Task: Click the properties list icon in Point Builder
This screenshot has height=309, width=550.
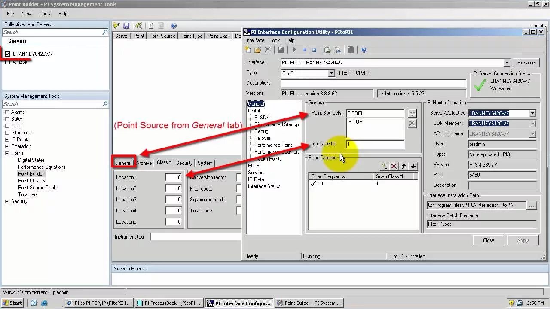Action: coord(151,26)
